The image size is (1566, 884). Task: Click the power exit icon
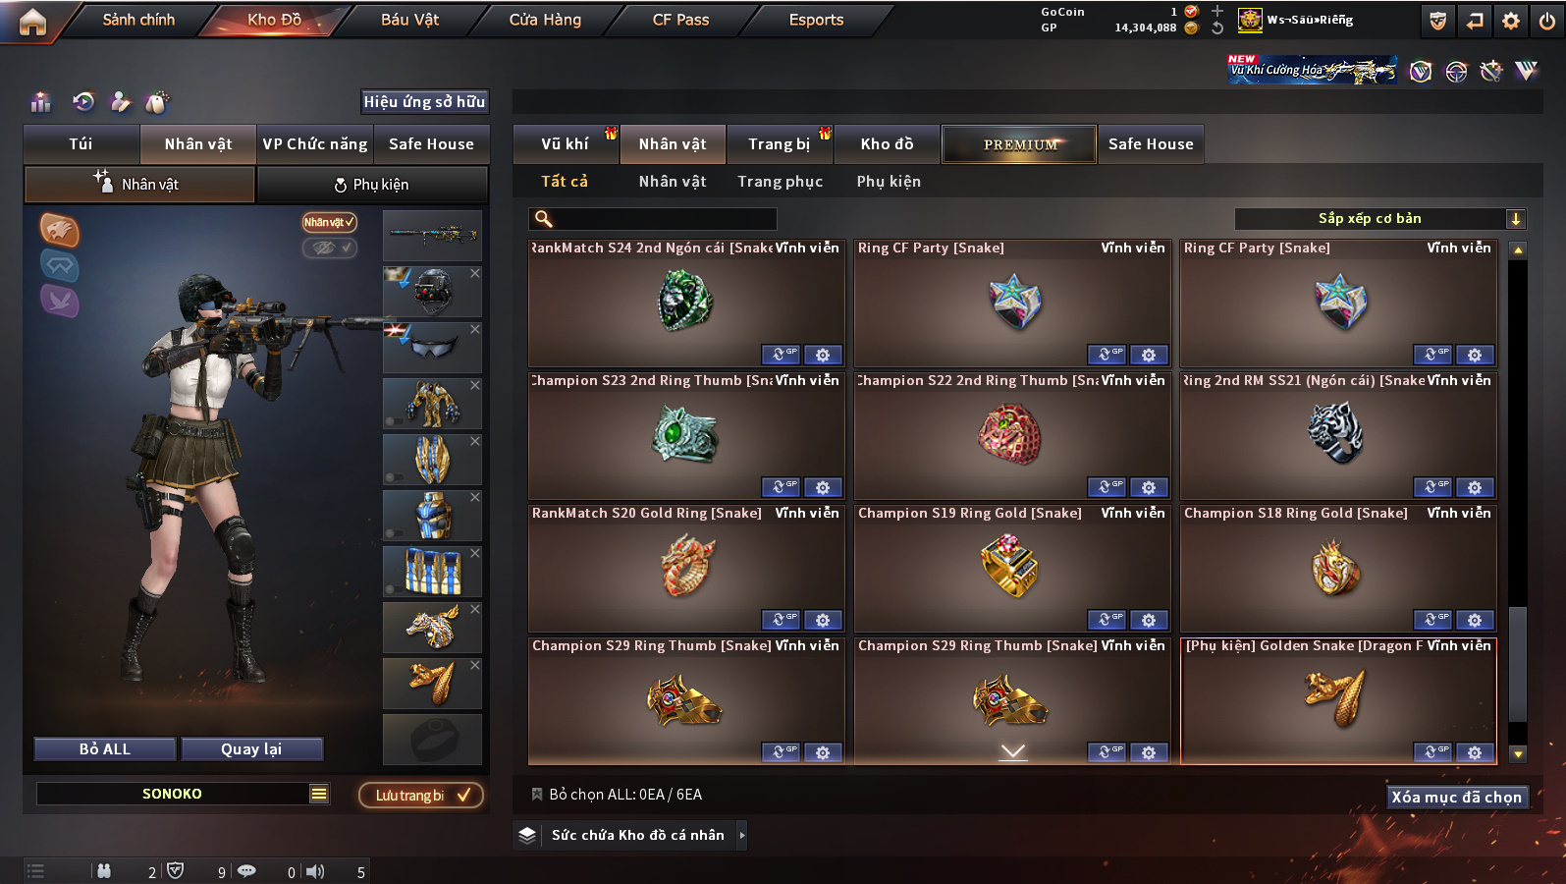[1547, 21]
